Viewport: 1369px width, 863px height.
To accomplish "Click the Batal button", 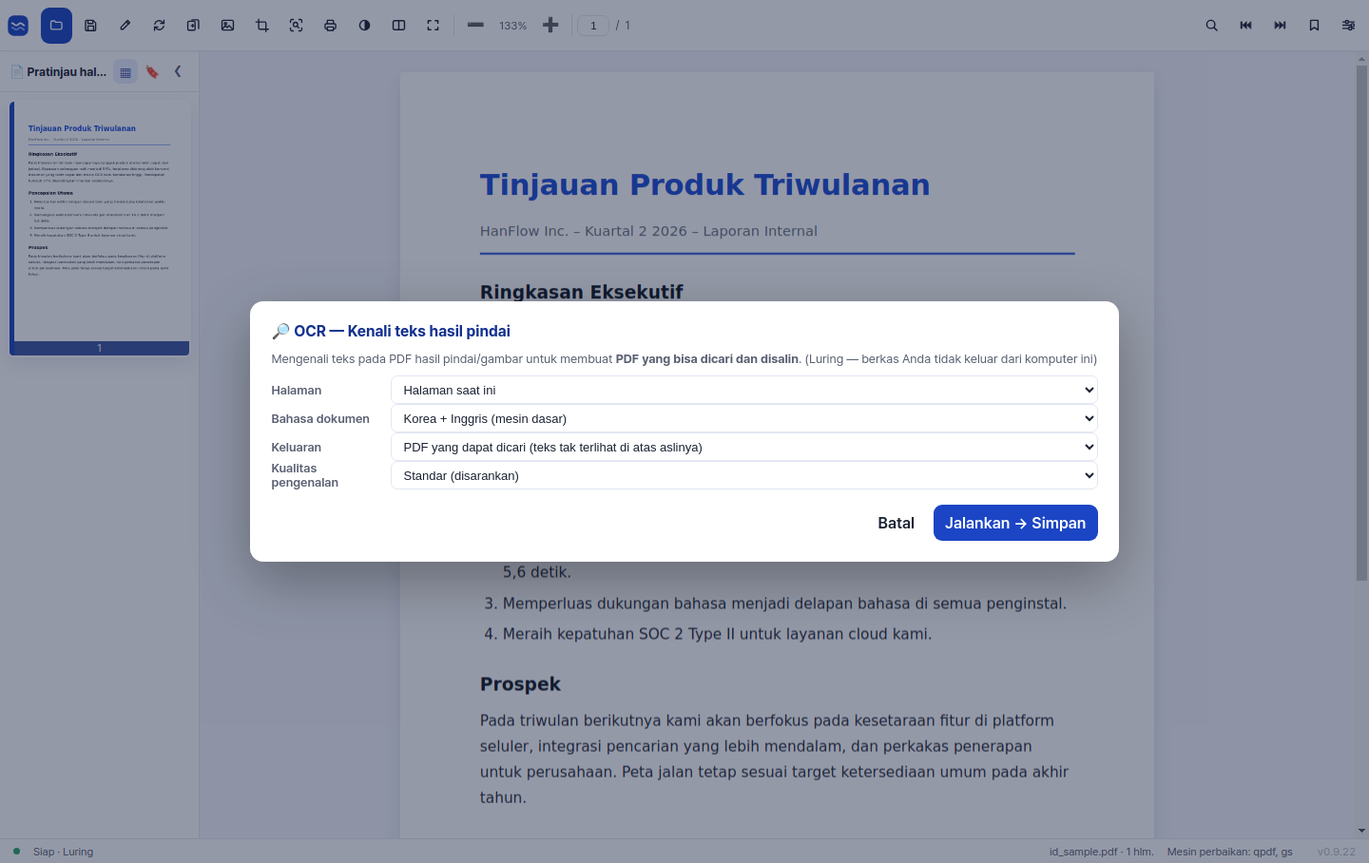I will click(896, 523).
